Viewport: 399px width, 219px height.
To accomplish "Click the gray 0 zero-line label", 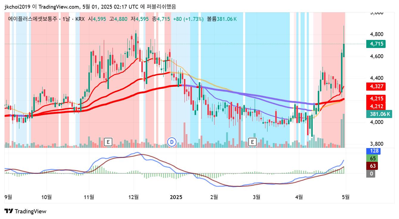I will tap(371, 174).
